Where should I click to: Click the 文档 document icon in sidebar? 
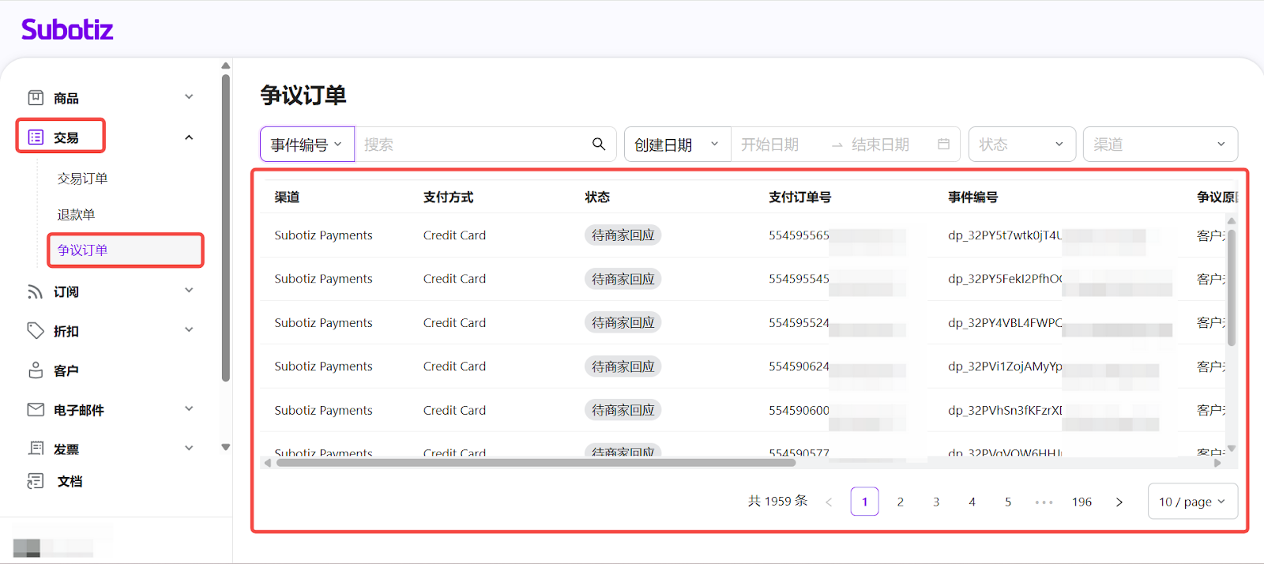36,481
